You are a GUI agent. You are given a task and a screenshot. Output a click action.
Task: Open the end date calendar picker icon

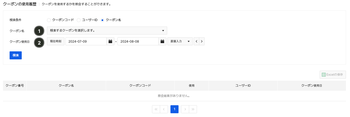coord(162,41)
